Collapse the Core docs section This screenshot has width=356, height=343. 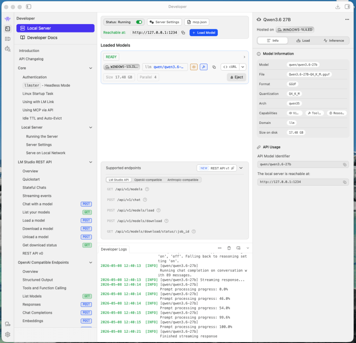tap(91, 68)
